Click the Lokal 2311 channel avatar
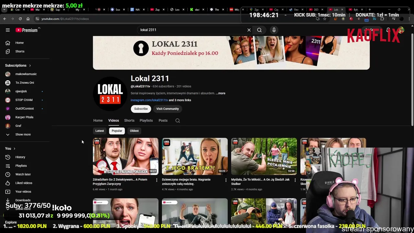Viewport: 414px width, 233px height. click(x=110, y=94)
